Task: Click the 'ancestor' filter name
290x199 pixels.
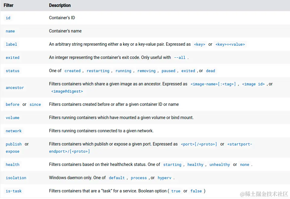Action: click(x=15, y=88)
